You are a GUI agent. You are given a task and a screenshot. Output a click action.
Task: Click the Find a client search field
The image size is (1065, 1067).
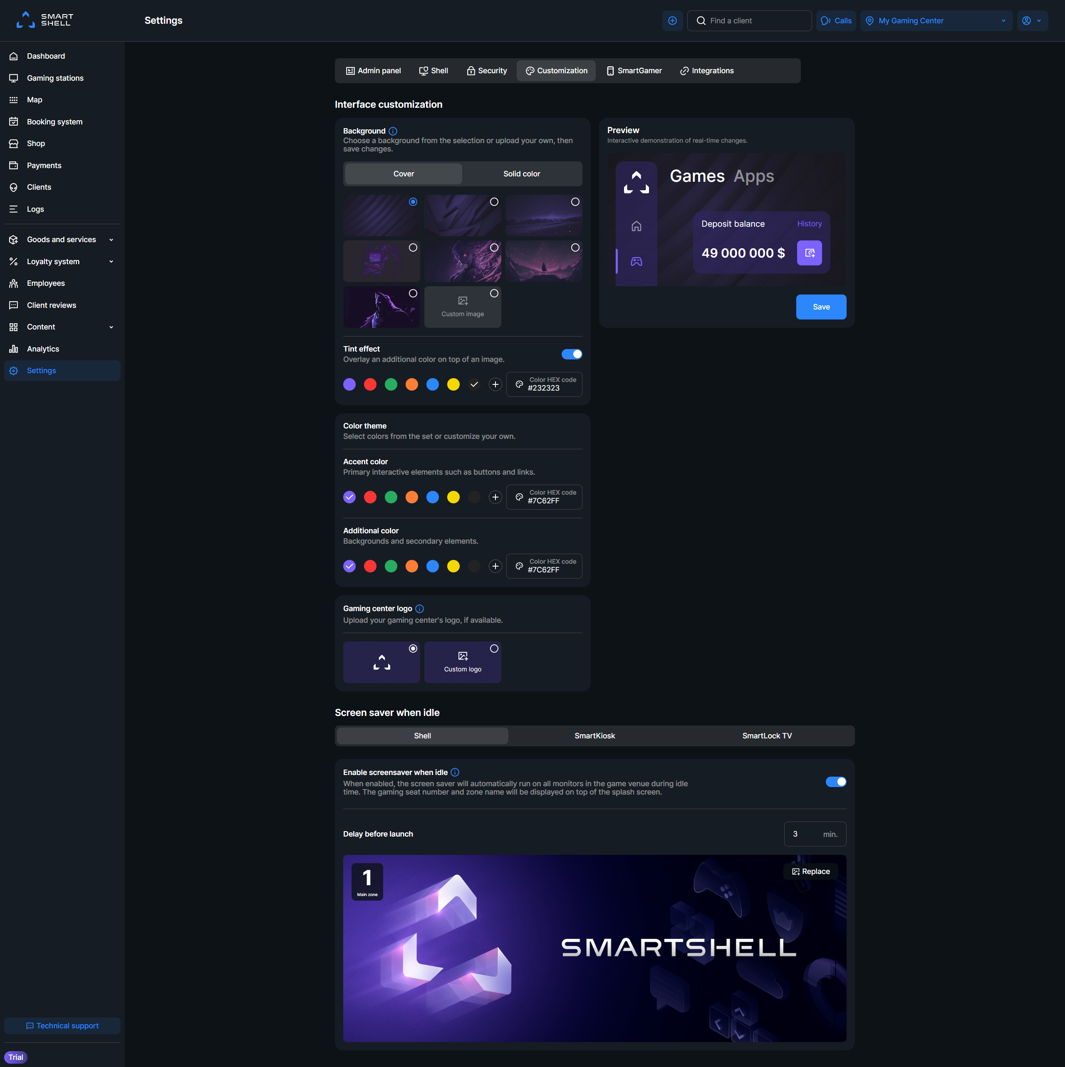[749, 20]
